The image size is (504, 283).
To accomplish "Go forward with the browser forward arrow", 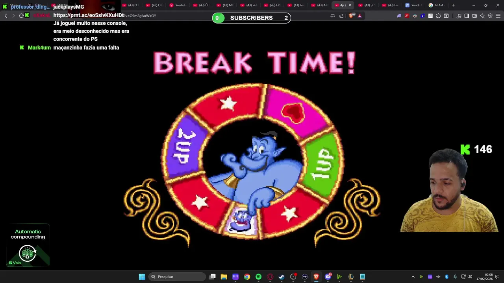I will pos(13,16).
